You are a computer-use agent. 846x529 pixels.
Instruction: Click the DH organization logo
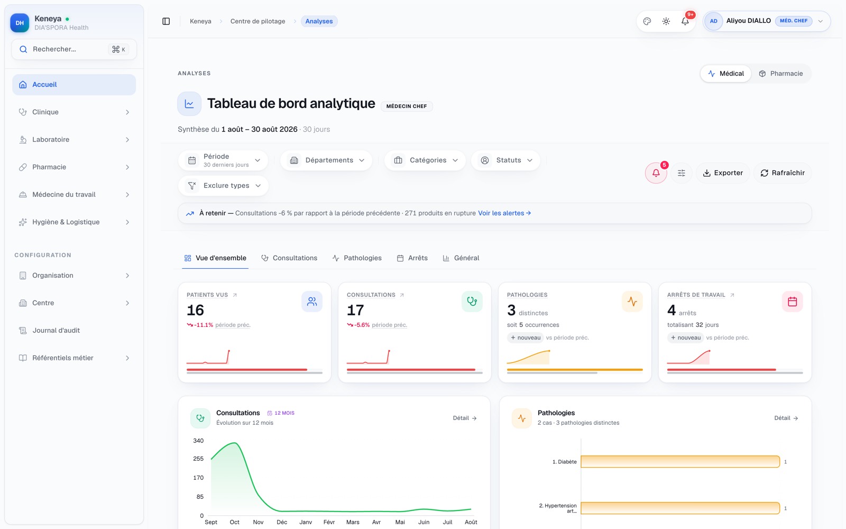pyautogui.click(x=20, y=23)
